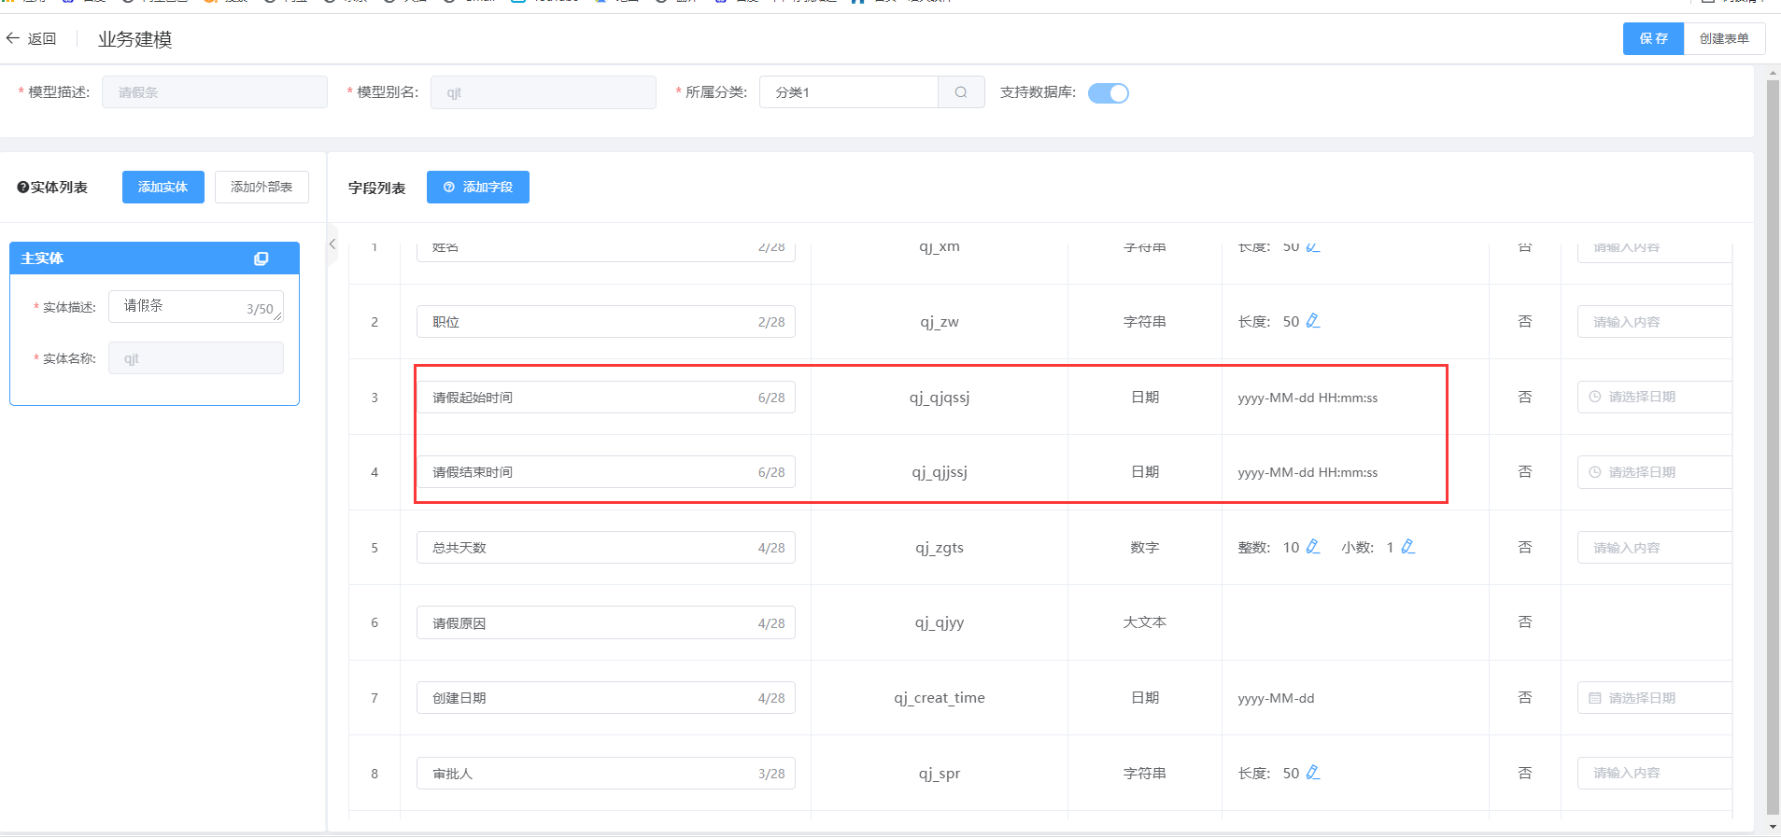
Task: Edit 总共天数 decimal digits pencil icon
Action: click(x=1408, y=547)
